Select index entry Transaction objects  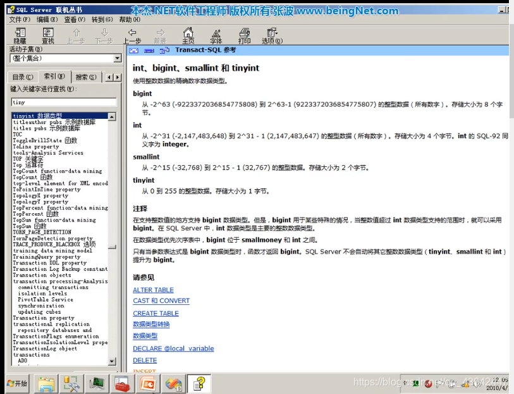[x=42, y=275]
